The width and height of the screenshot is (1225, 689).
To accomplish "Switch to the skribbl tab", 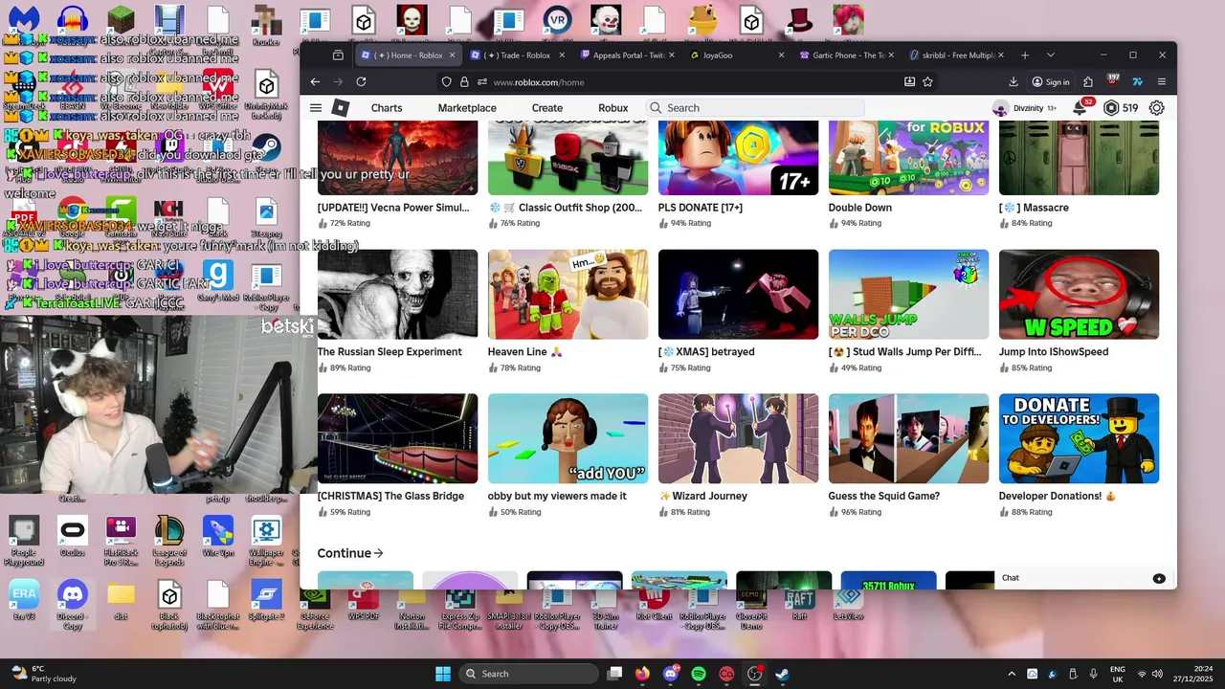I will (x=956, y=56).
